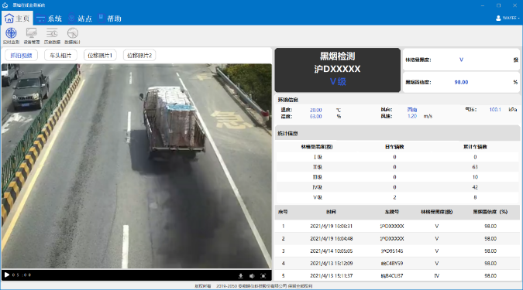Show the 车头相片 front photo
The width and height of the screenshot is (523, 290).
pos(60,55)
